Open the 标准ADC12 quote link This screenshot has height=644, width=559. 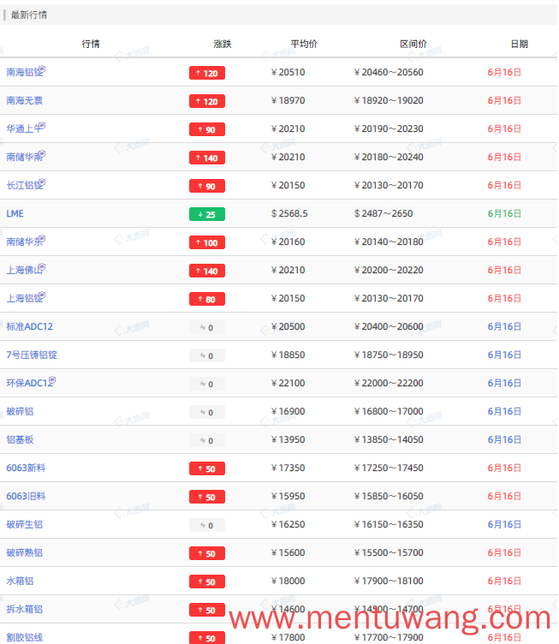tap(30, 327)
